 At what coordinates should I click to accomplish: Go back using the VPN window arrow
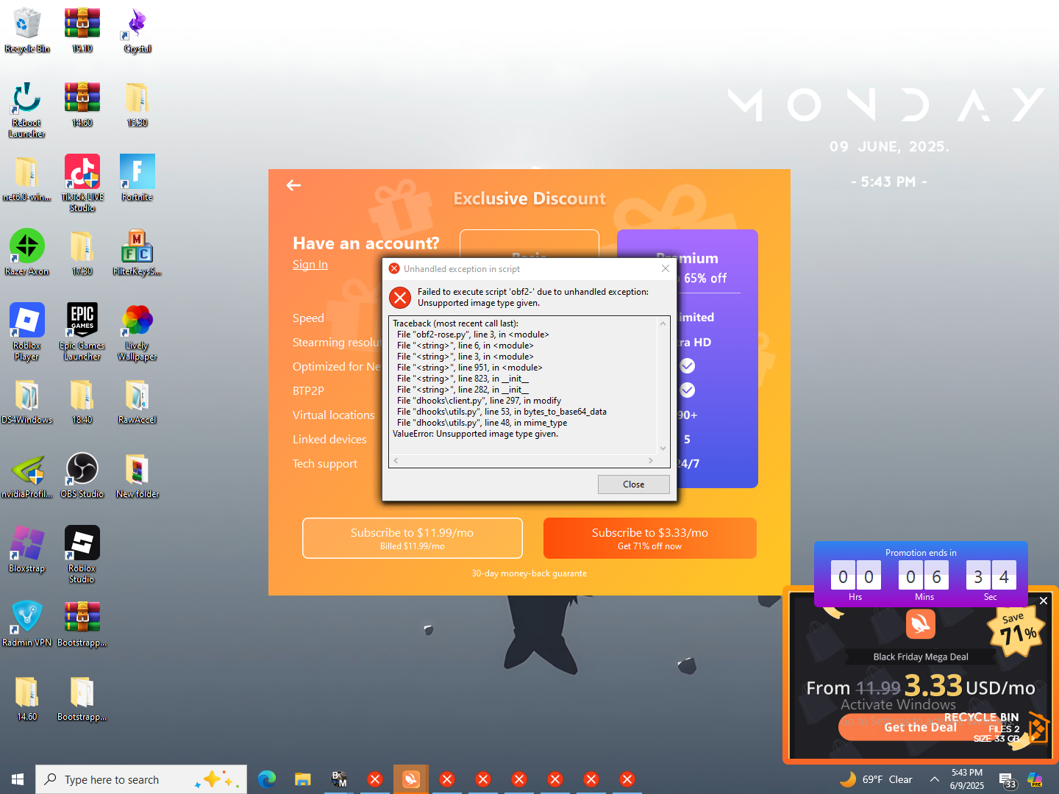point(293,185)
